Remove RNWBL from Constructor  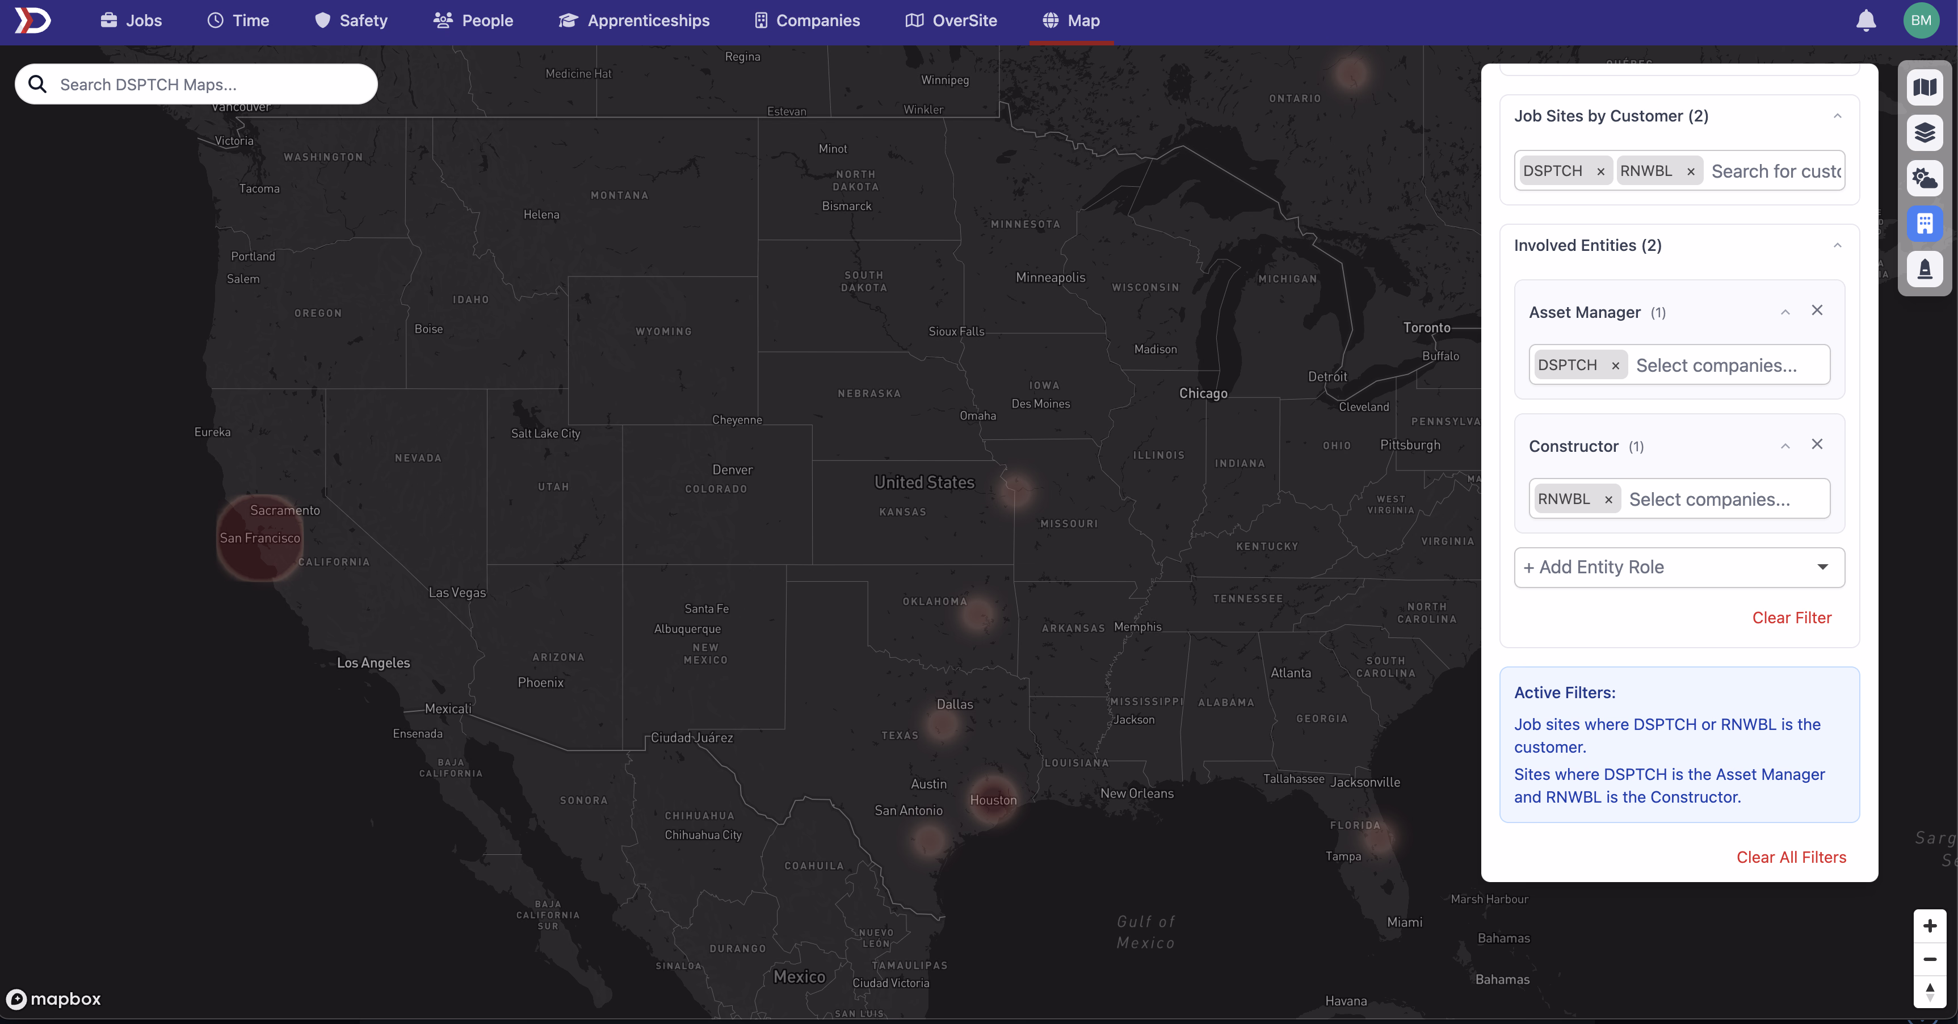[1608, 500]
